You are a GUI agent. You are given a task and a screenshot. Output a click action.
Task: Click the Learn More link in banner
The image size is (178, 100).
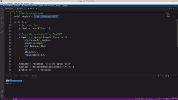point(65,6)
